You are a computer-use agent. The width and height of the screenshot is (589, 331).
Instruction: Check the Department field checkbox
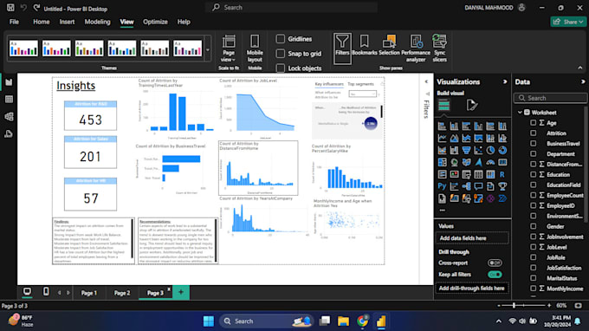point(533,153)
